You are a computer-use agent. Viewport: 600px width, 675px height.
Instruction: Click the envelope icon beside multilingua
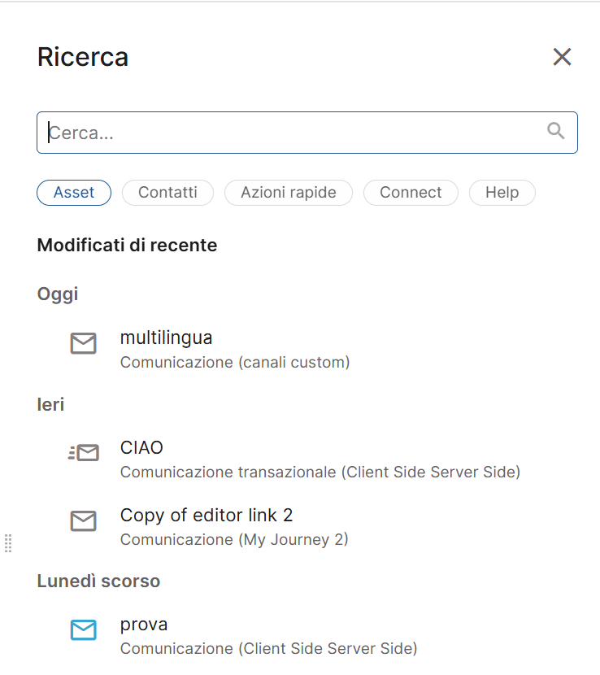[83, 343]
